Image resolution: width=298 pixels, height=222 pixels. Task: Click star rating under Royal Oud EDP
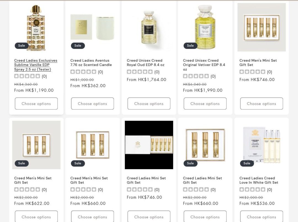coord(140,72)
